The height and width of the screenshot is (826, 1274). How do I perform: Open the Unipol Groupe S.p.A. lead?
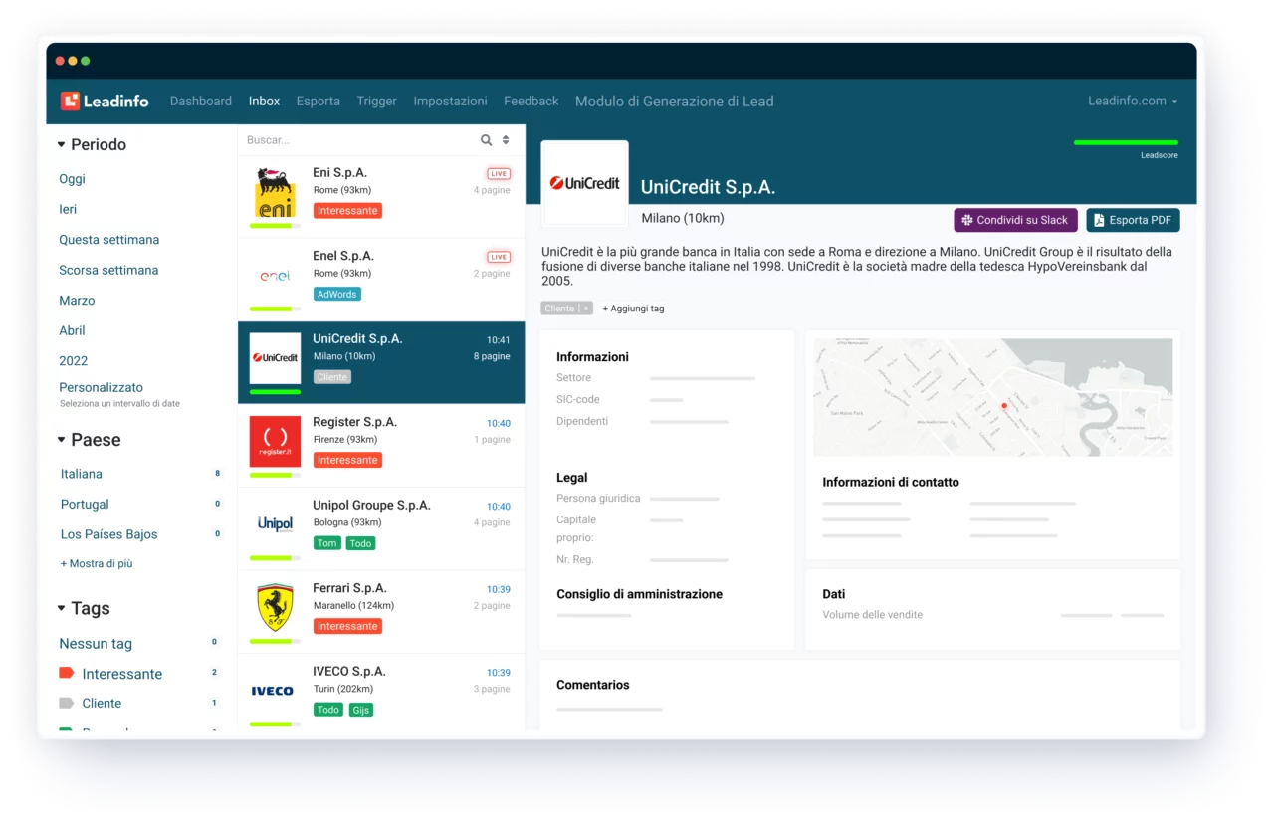(x=381, y=528)
